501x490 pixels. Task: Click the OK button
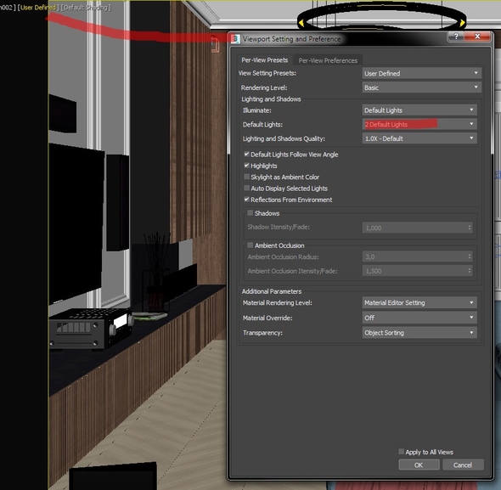click(419, 465)
